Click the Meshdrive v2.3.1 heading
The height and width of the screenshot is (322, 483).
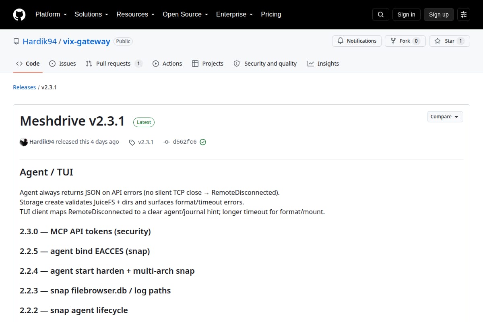(x=72, y=121)
